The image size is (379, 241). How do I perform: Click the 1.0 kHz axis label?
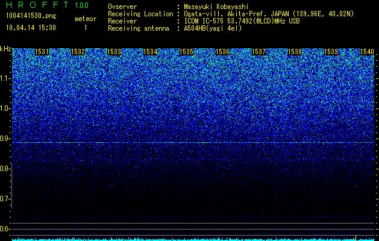(x=5, y=108)
